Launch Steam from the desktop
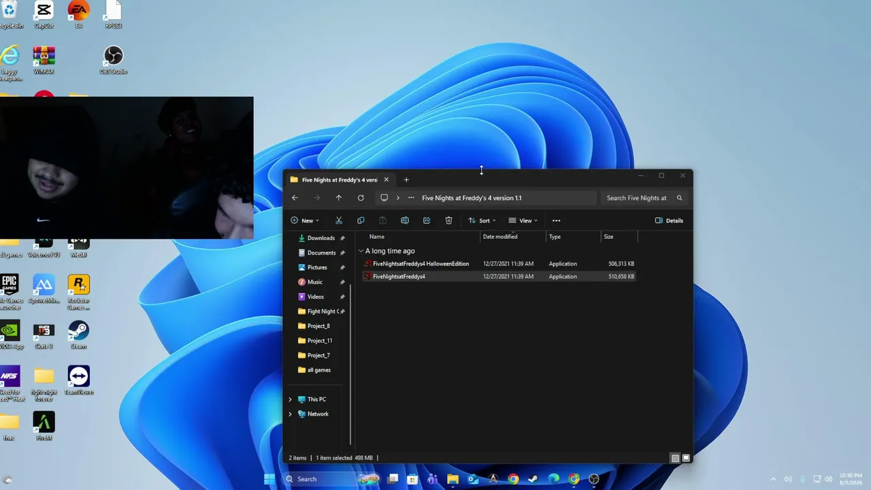The width and height of the screenshot is (871, 490). coord(78,335)
